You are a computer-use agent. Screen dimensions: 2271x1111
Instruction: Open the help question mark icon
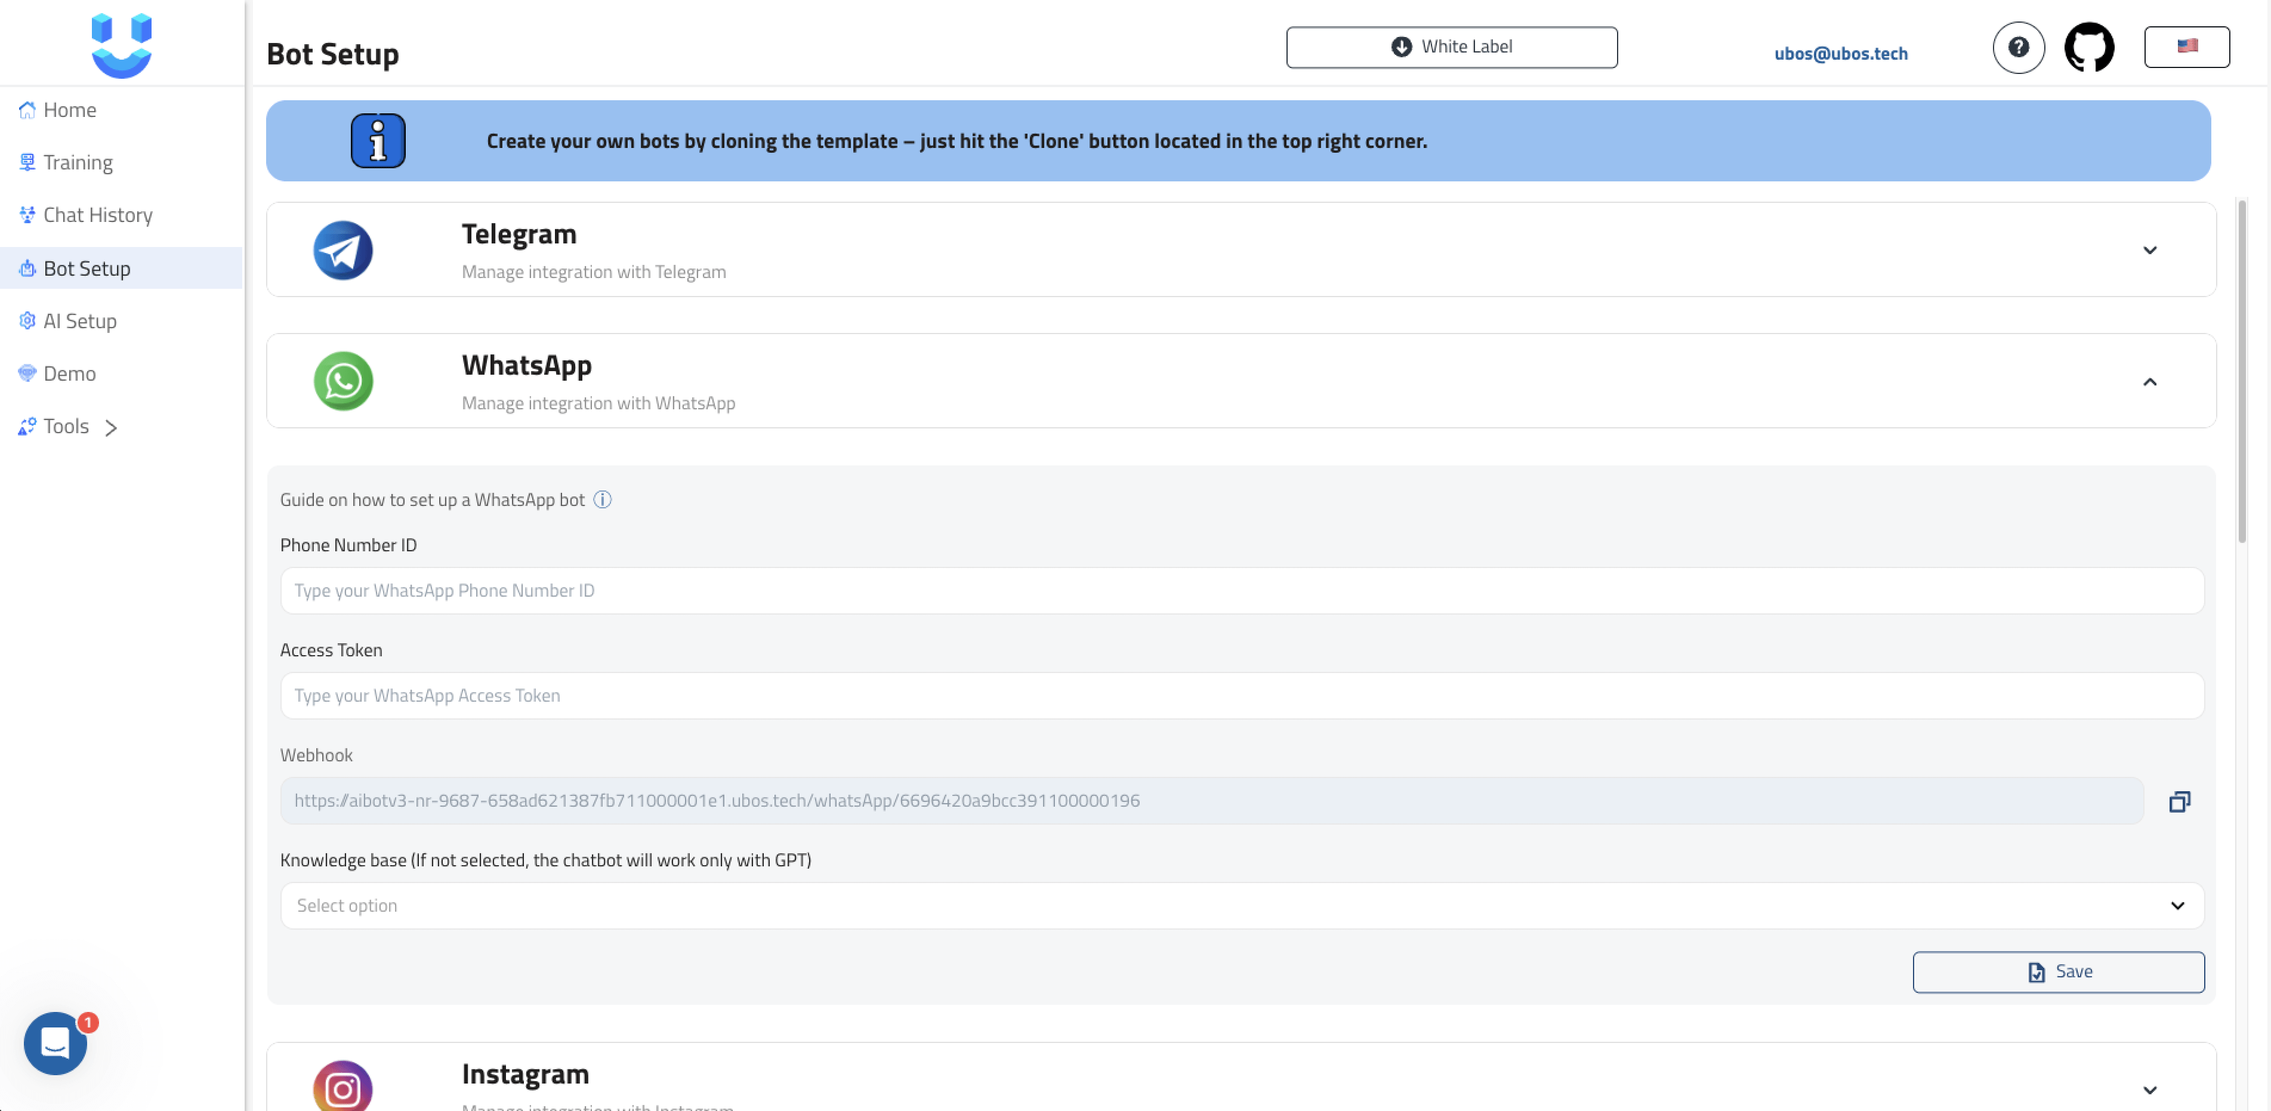2018,47
